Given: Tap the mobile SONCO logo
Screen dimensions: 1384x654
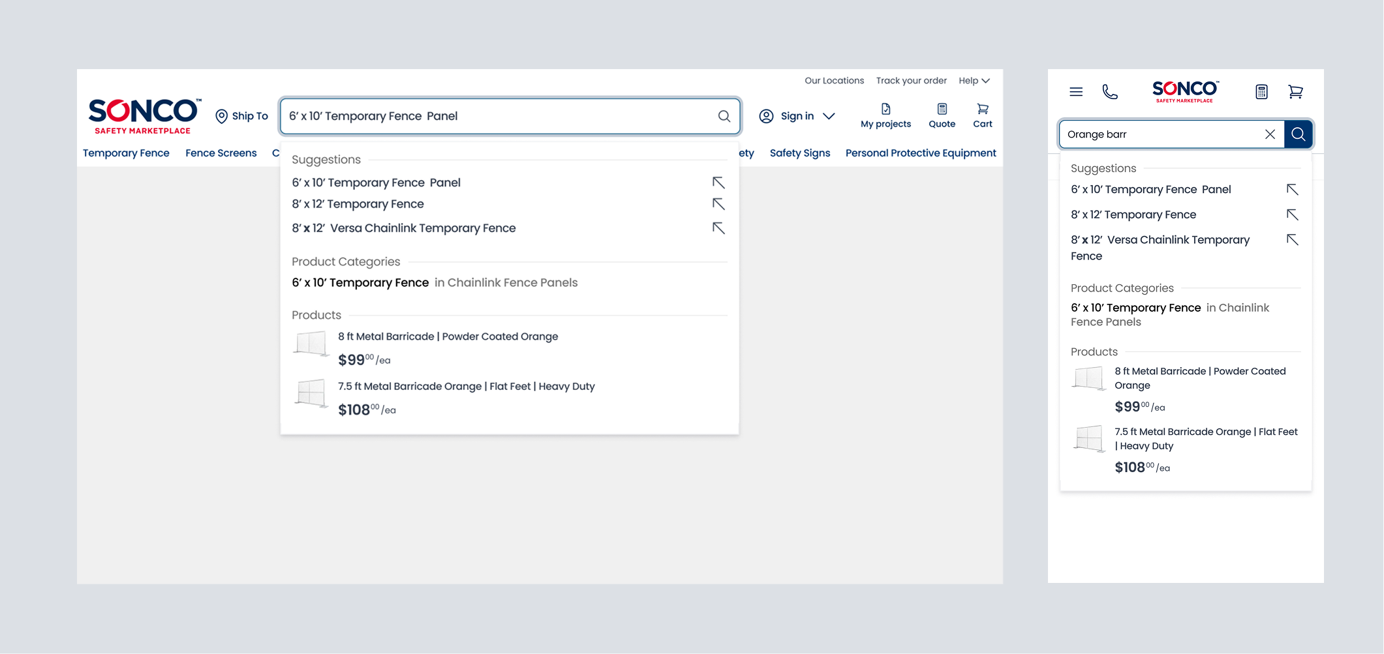Looking at the screenshot, I should click(1185, 92).
